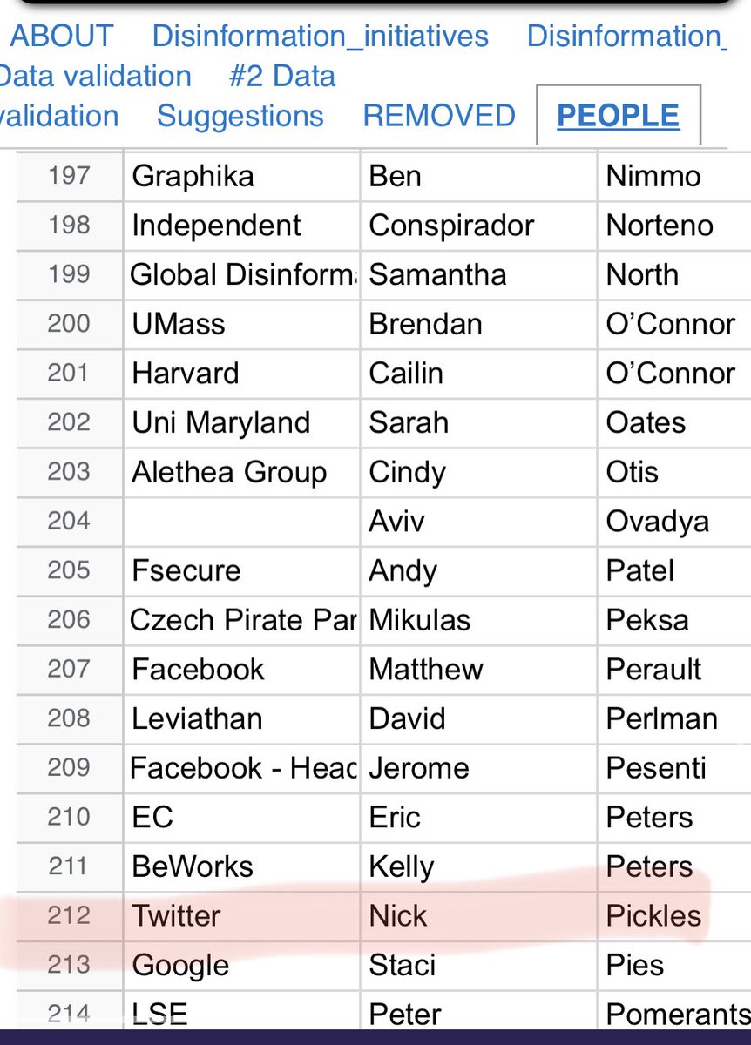The image size is (751, 1045).
Task: Select the Czech Pirate Party cell
Action: (240, 620)
